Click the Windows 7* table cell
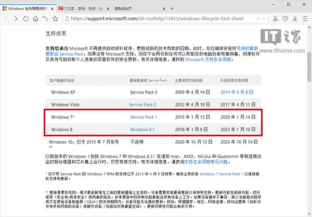This screenshot has height=217, width=312. point(62,117)
